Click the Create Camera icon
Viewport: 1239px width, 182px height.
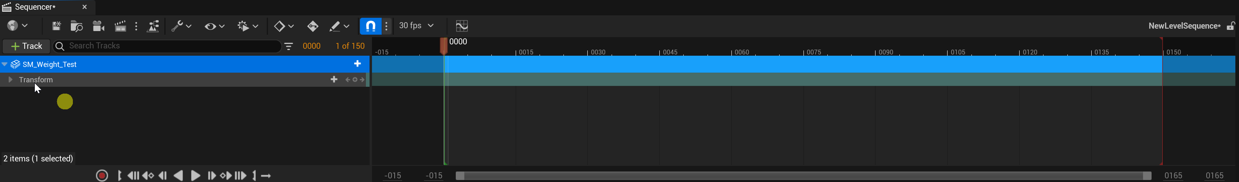coord(99,26)
